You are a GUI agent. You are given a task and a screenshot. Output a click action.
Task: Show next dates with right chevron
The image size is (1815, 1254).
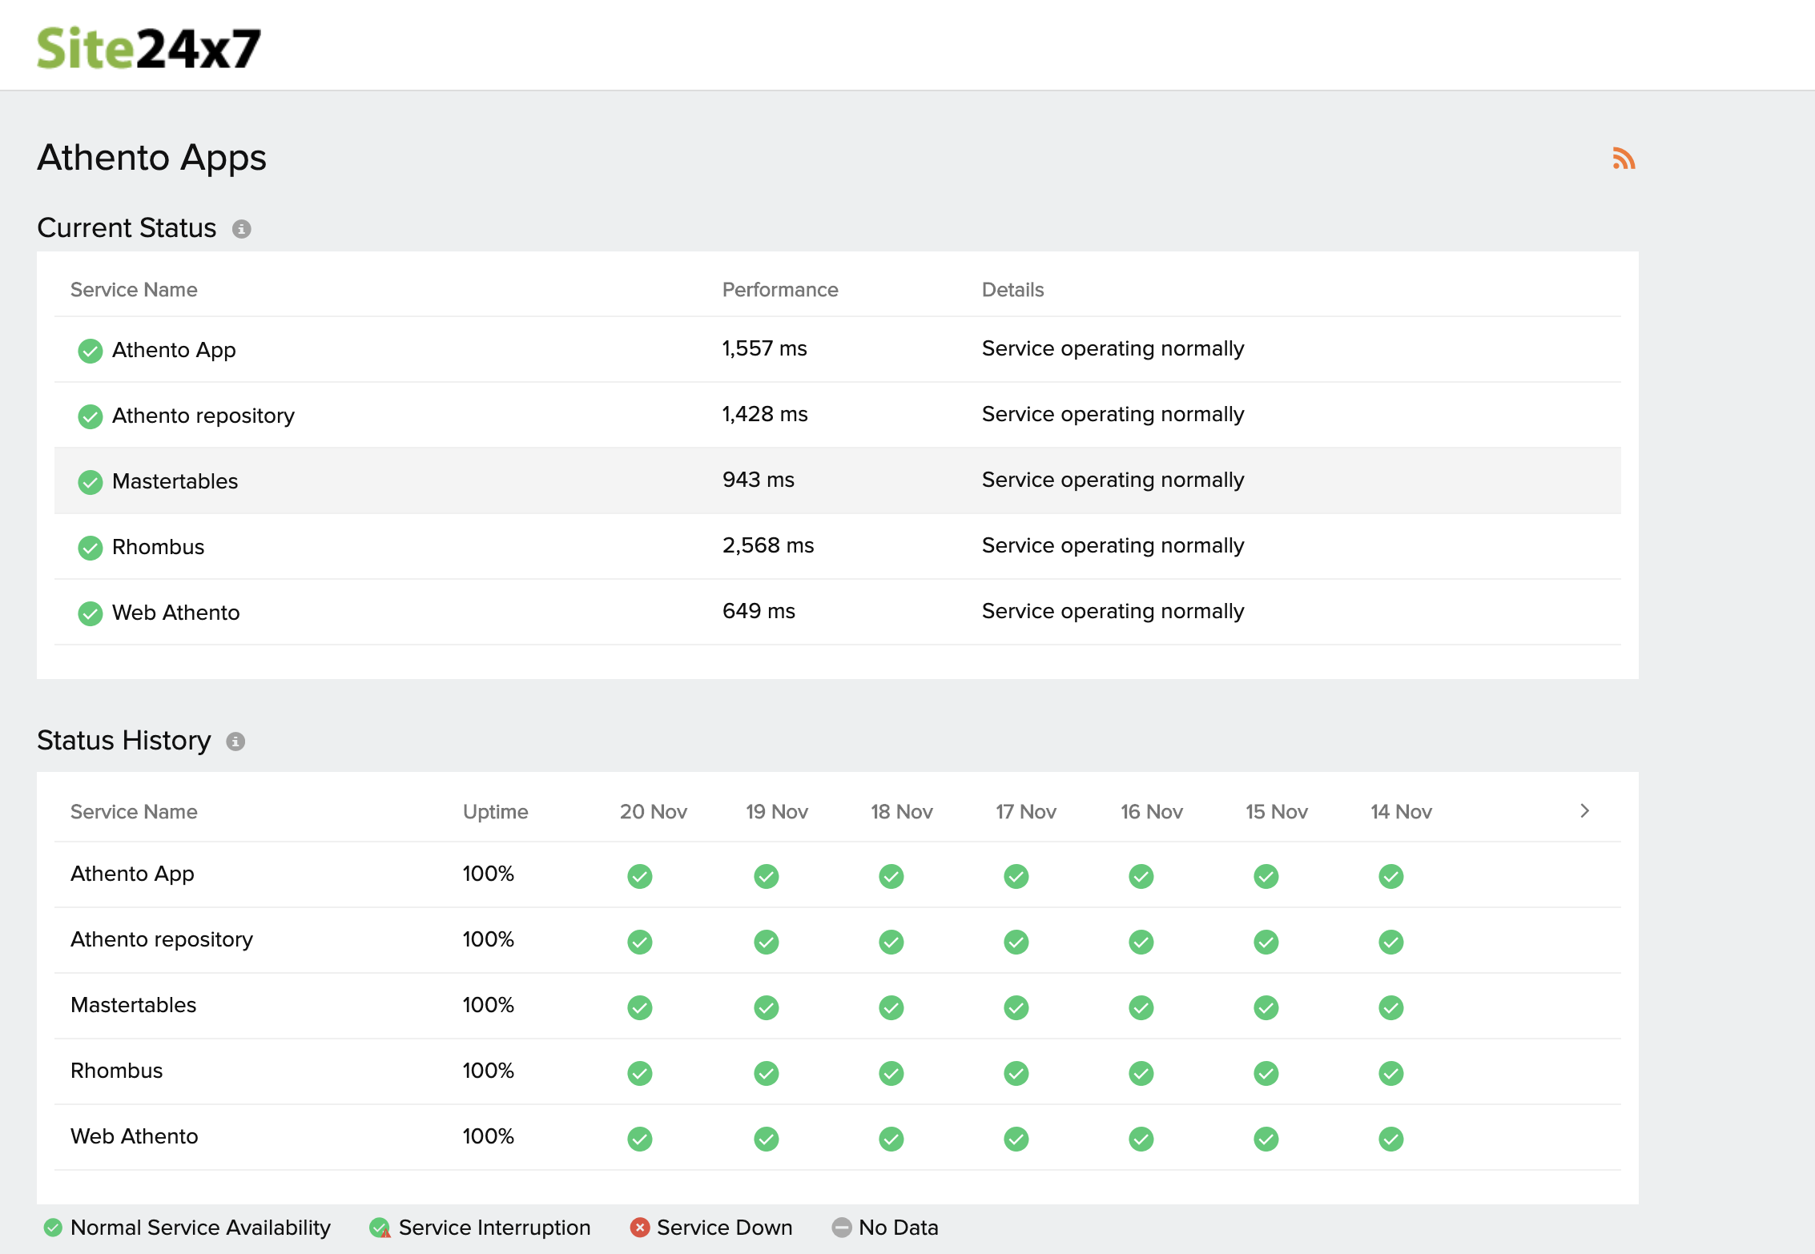(1584, 810)
